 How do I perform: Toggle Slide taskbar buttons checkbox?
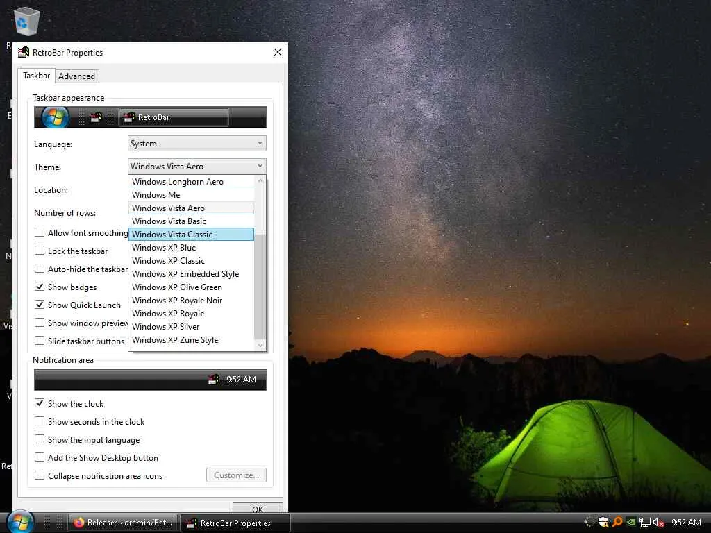point(40,341)
